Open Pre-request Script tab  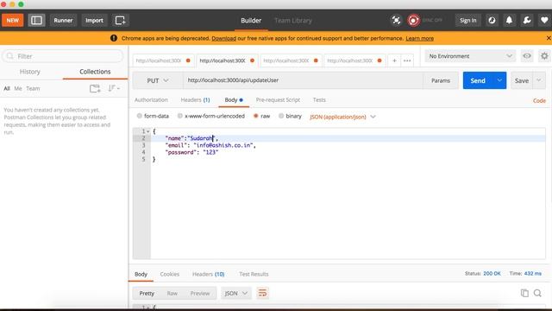pyautogui.click(x=278, y=100)
